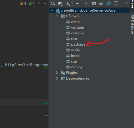Image resolution: width=134 pixels, height=128 pixels.
Task: Click the Run Maven Build play icon
Action: coord(86,3)
